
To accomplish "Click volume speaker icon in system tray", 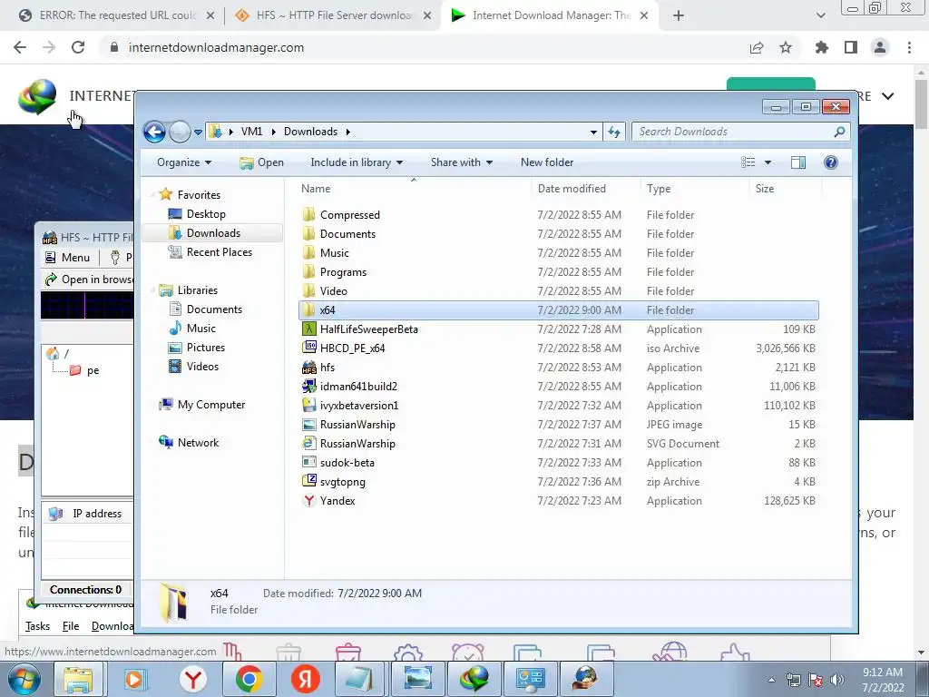I will click(837, 680).
